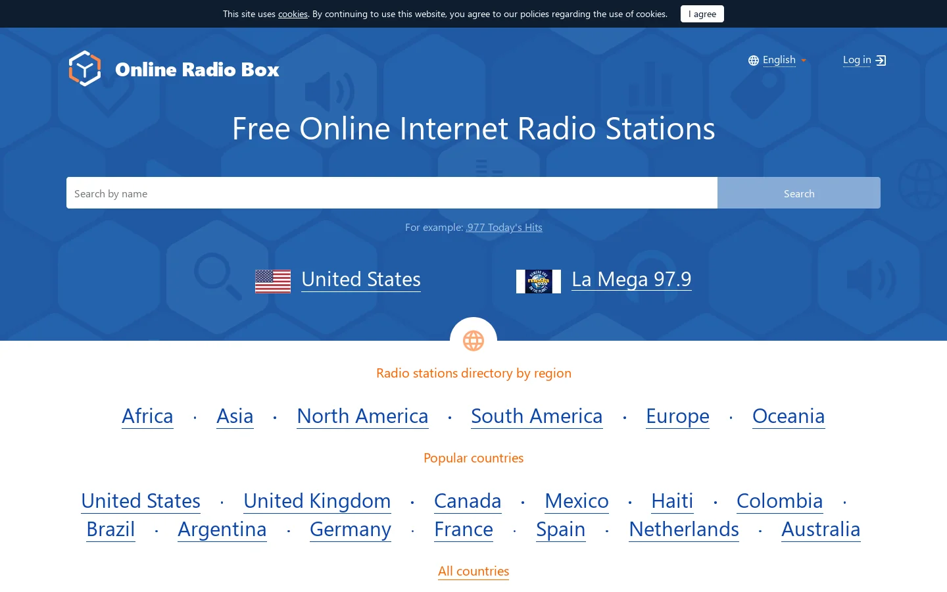Show the All countries list

click(x=473, y=571)
